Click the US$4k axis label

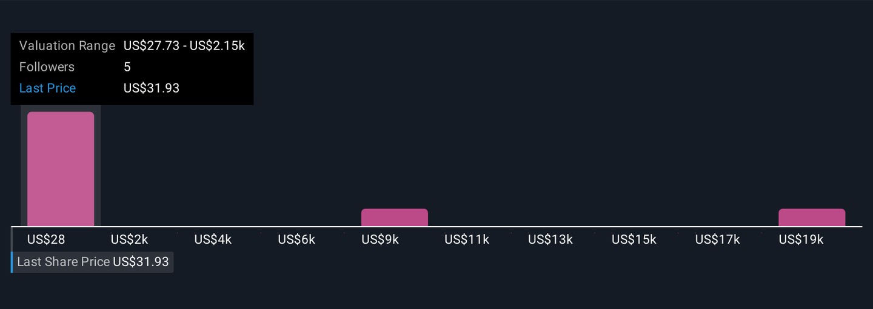[x=213, y=239]
